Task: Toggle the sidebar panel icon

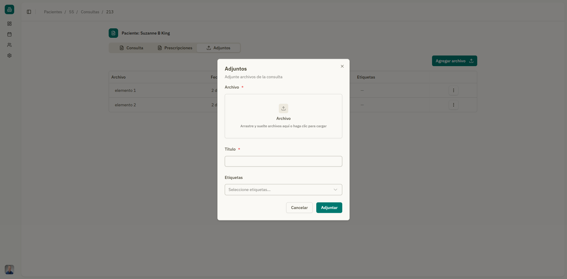Action: point(29,12)
